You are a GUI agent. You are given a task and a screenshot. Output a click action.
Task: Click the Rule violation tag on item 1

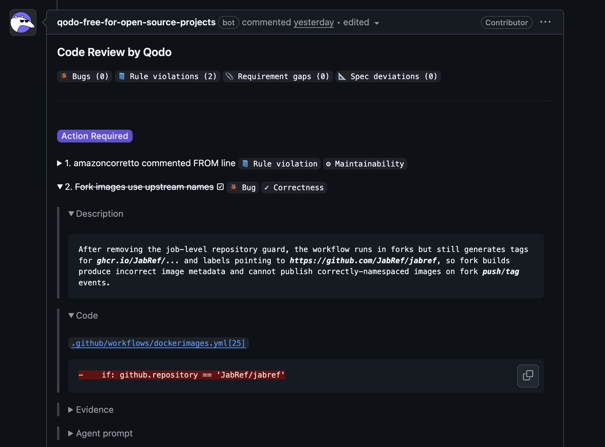click(280, 164)
